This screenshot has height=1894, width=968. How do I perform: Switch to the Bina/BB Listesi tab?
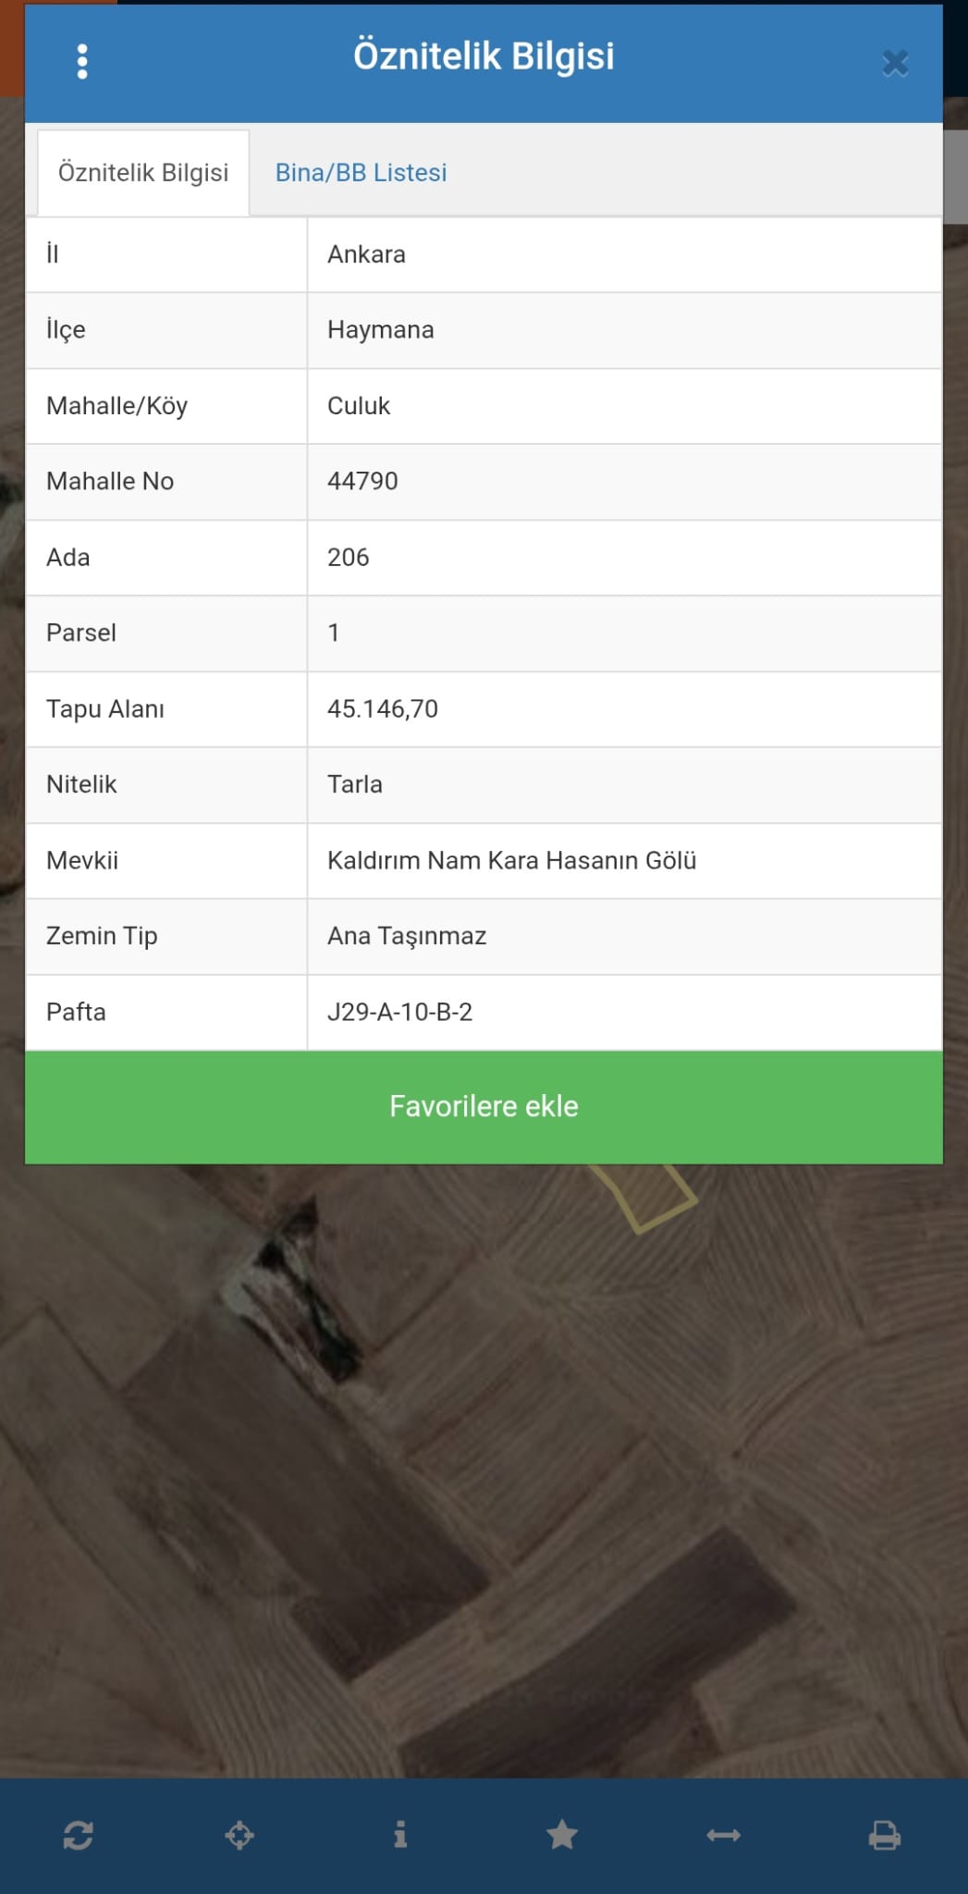tap(360, 172)
